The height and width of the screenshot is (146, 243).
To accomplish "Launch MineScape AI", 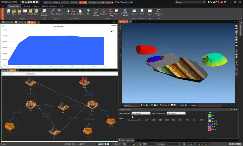I will (x=159, y=12).
